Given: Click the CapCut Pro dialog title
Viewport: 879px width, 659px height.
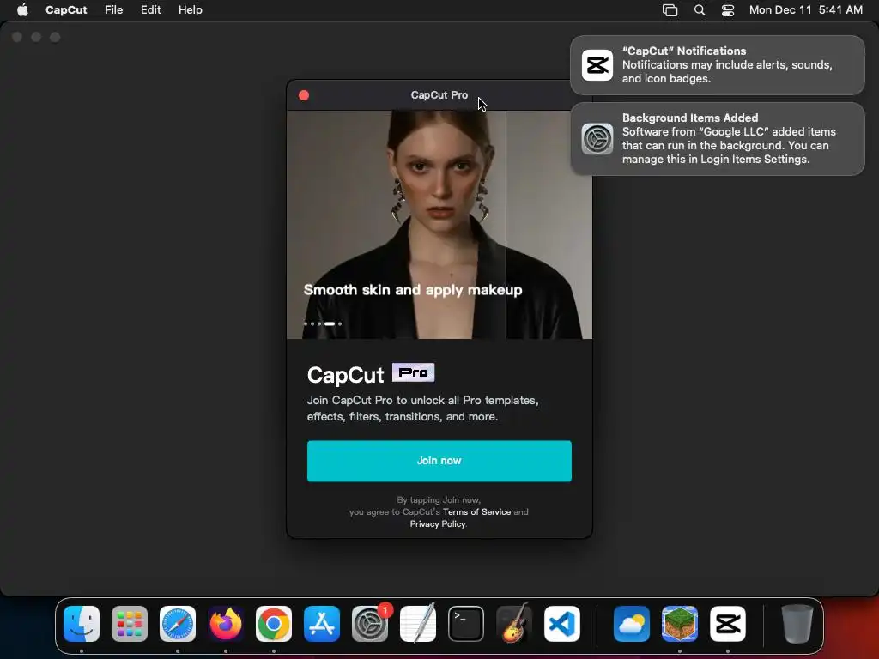Looking at the screenshot, I should point(439,95).
